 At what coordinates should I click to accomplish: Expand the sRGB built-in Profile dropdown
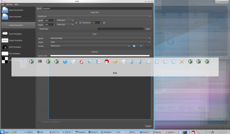tap(90, 46)
